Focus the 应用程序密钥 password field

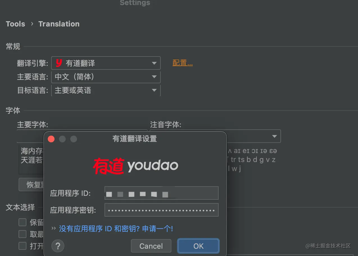161,210
